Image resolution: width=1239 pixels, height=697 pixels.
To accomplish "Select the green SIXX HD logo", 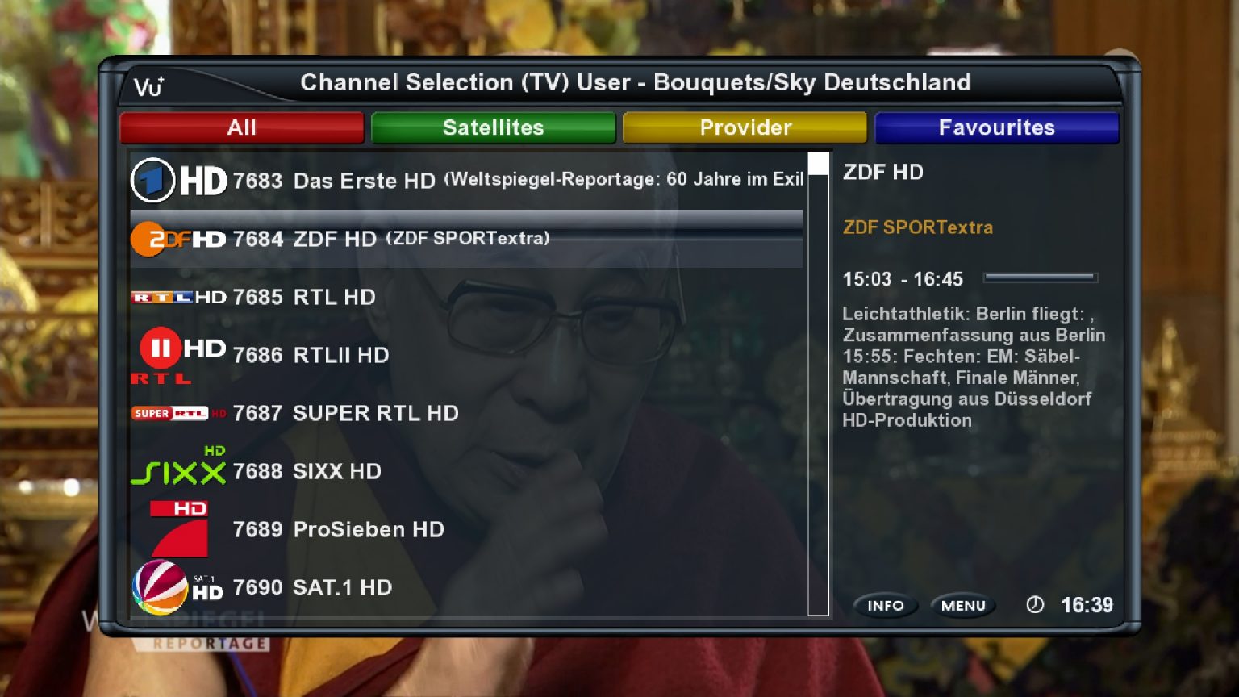I will [178, 466].
